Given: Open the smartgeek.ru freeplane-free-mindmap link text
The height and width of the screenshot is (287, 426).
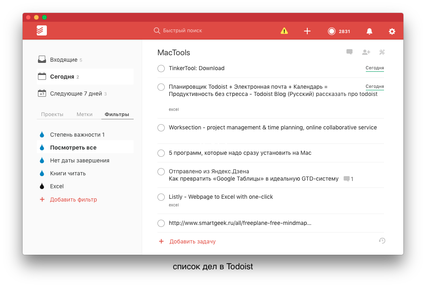Looking at the screenshot, I should 240,223.
